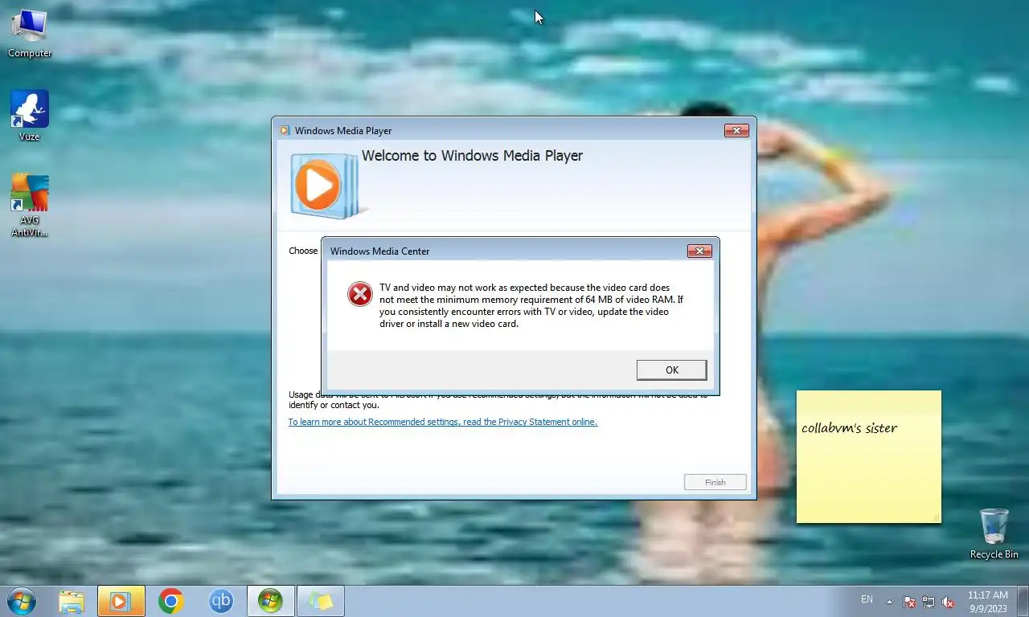Switch to Windows Media Player taskbar button
The image size is (1029, 617).
(x=121, y=601)
